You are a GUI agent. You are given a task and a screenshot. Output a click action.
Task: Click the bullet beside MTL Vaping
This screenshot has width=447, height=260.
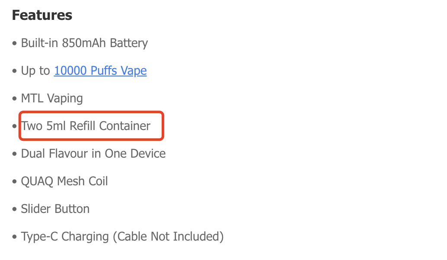(x=15, y=98)
